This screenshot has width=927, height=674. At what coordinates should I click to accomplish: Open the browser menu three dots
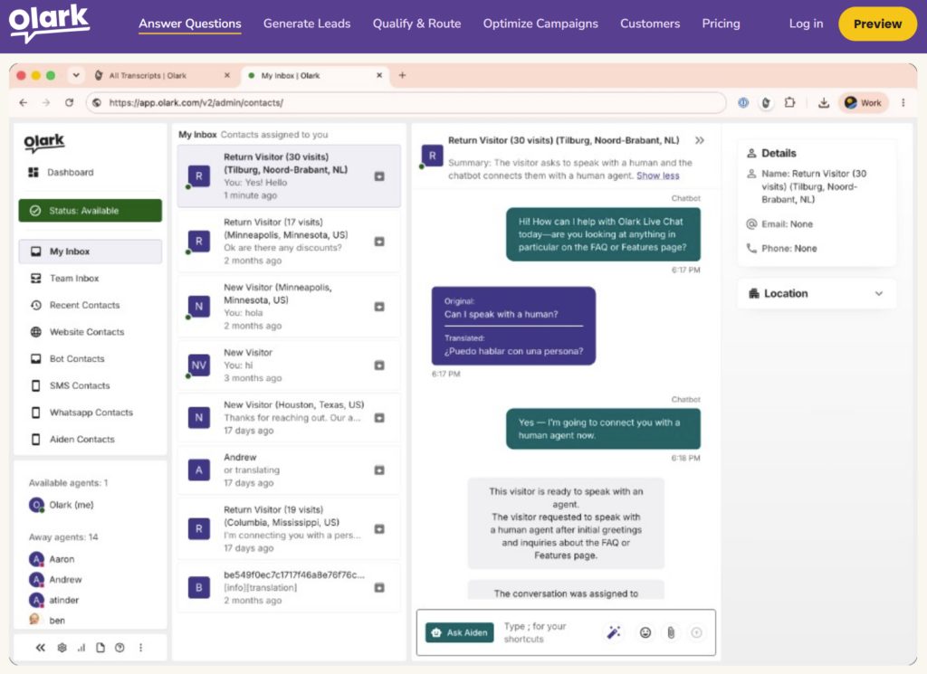pos(903,103)
